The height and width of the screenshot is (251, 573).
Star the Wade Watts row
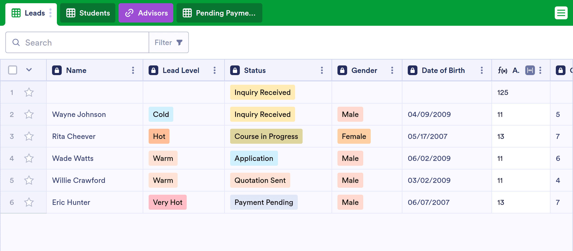[29, 158]
